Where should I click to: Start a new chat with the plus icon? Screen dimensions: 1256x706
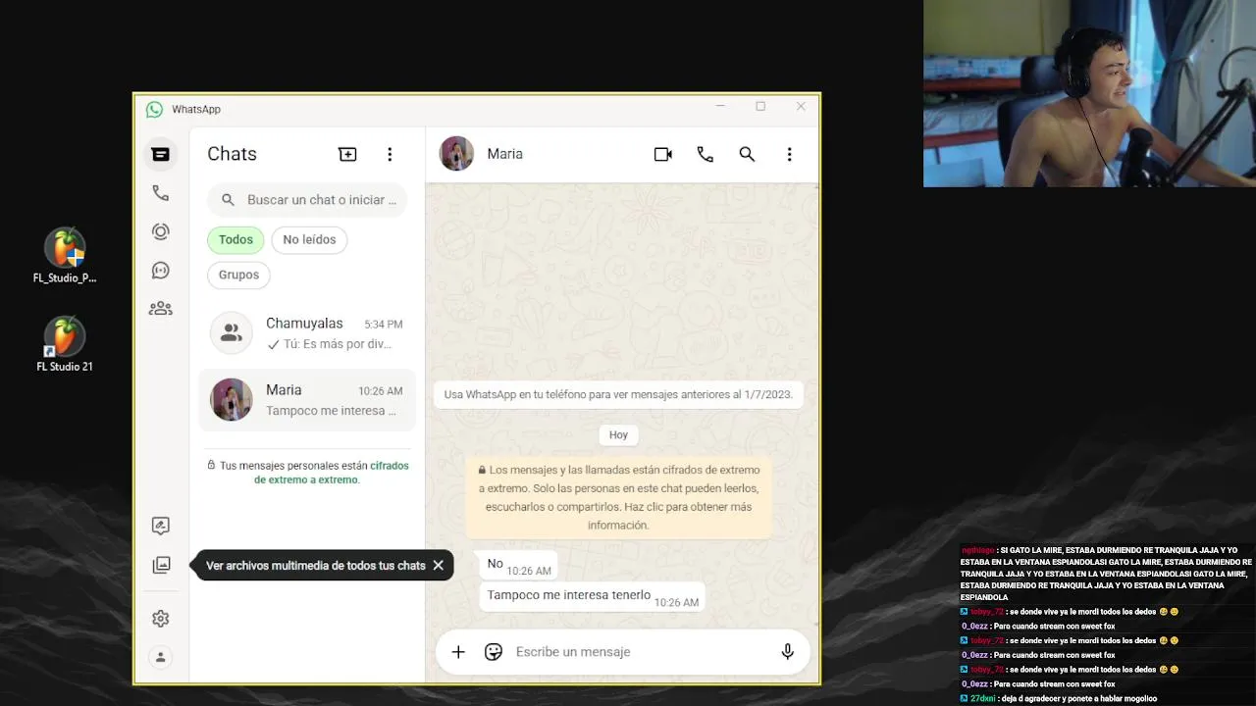347,154
